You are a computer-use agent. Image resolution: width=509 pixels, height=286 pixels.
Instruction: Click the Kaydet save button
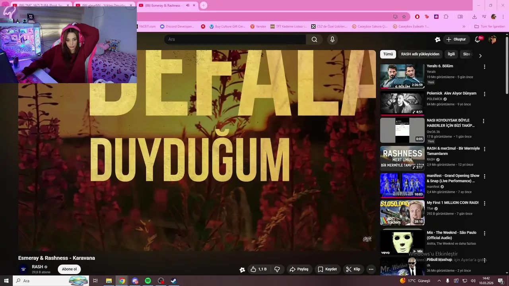point(327,269)
